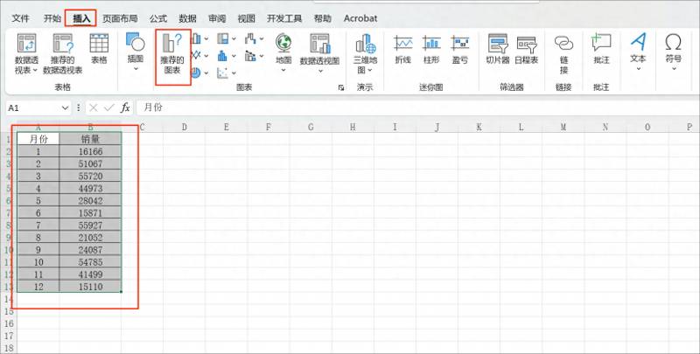Click the combo chart icon
Image resolution: width=700 pixels, height=354 pixels.
coord(250,55)
